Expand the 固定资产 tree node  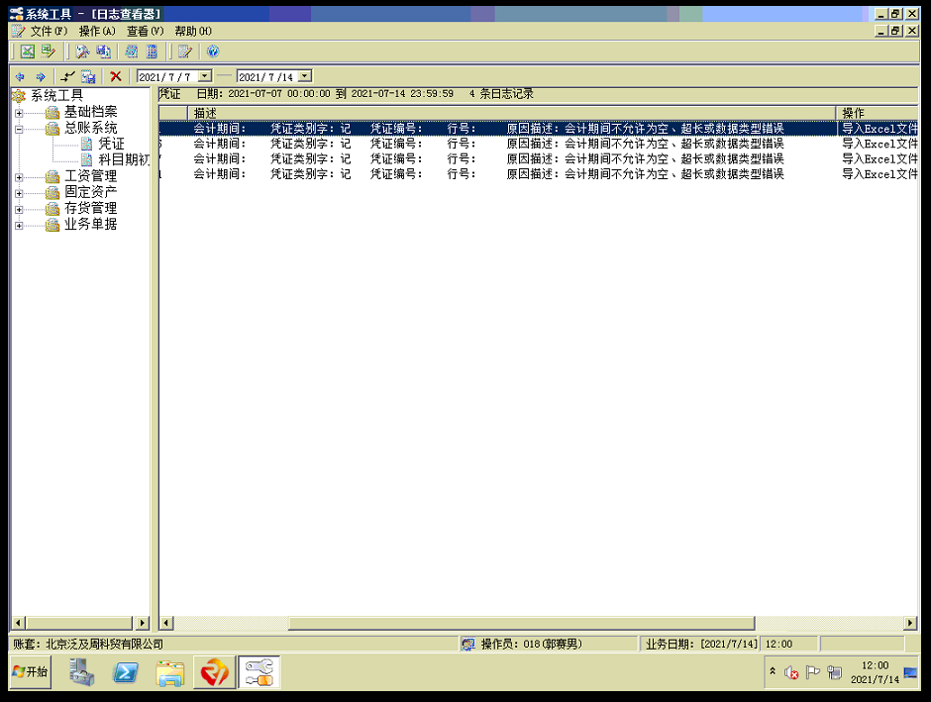click(19, 193)
